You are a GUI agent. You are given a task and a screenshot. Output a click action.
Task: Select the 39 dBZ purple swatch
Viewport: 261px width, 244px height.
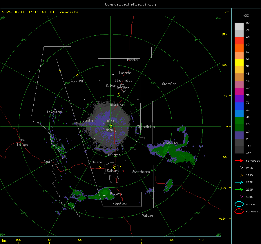tap(239, 99)
